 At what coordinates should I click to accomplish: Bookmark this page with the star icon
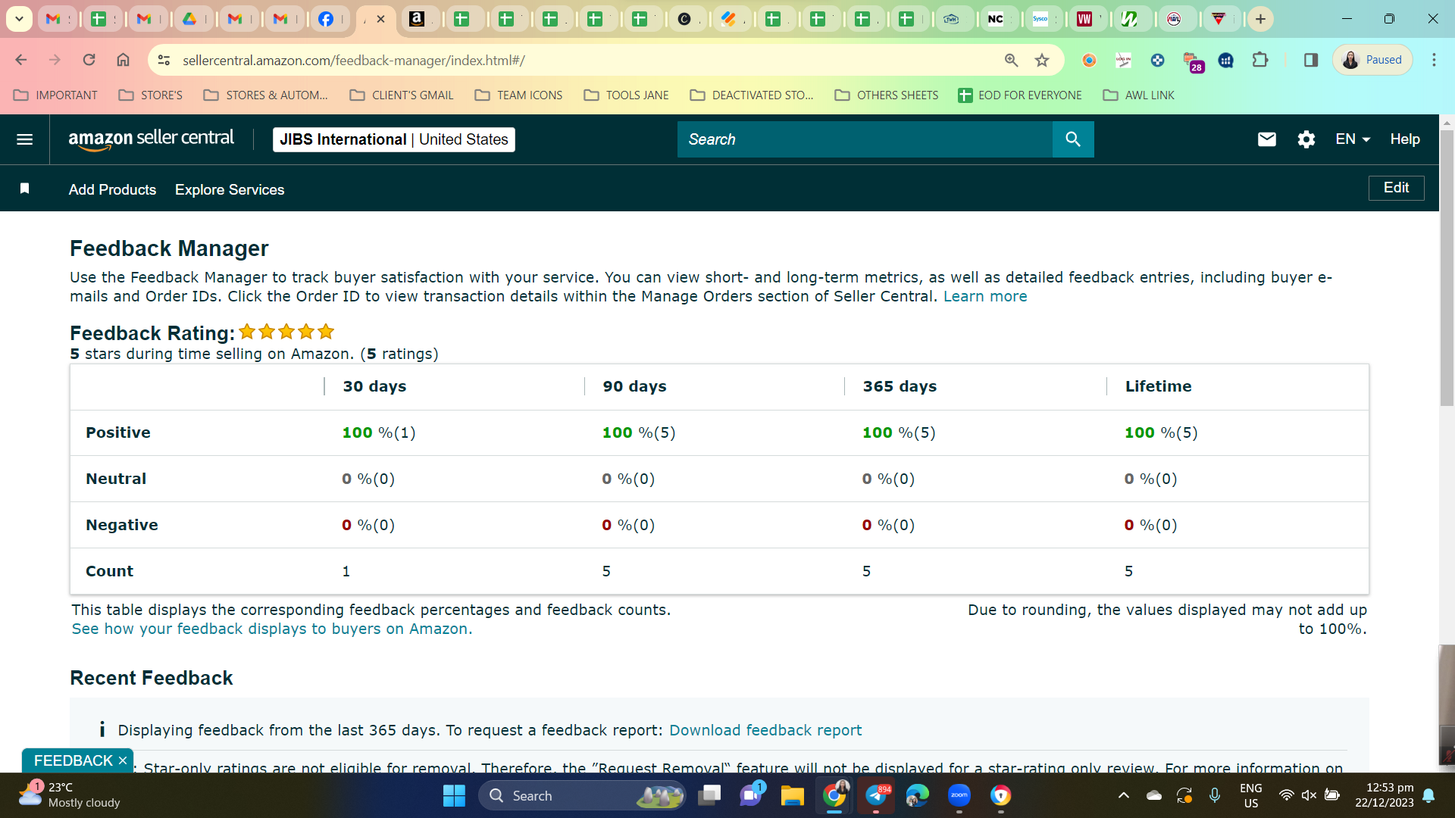(x=1042, y=60)
